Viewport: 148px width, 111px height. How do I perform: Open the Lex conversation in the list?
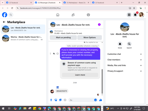tap(23, 29)
